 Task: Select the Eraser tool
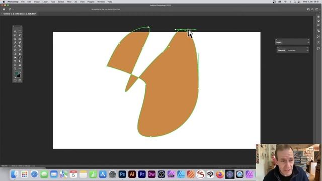(x=20, y=50)
